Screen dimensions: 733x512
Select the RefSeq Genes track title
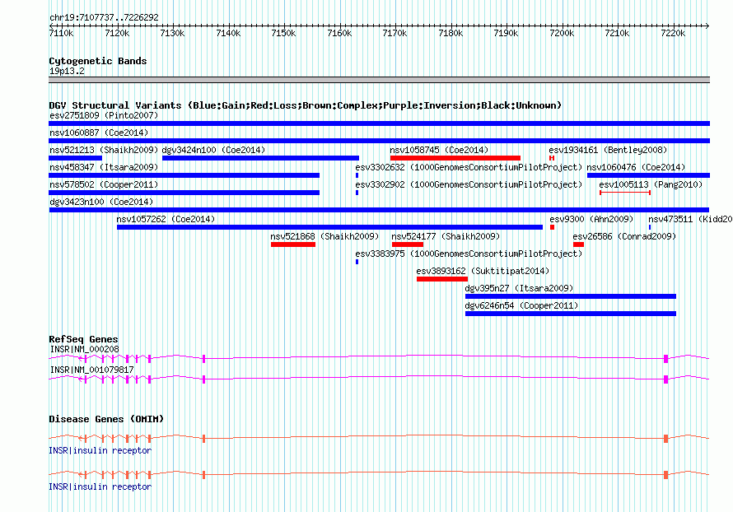pyautogui.click(x=83, y=339)
